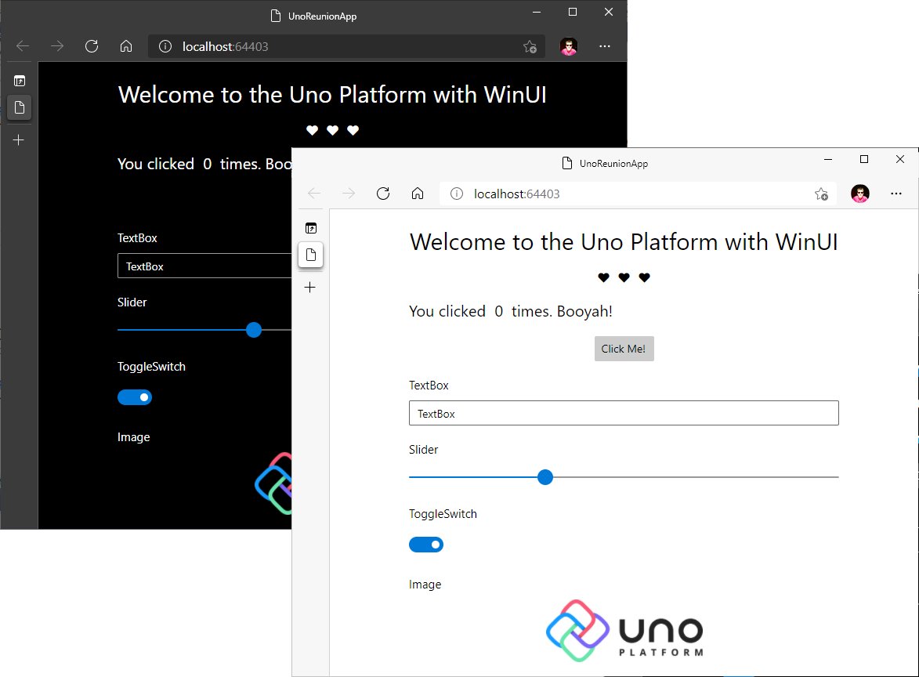Add page to favorites in light window
The width and height of the screenshot is (919, 677).
pos(821,194)
